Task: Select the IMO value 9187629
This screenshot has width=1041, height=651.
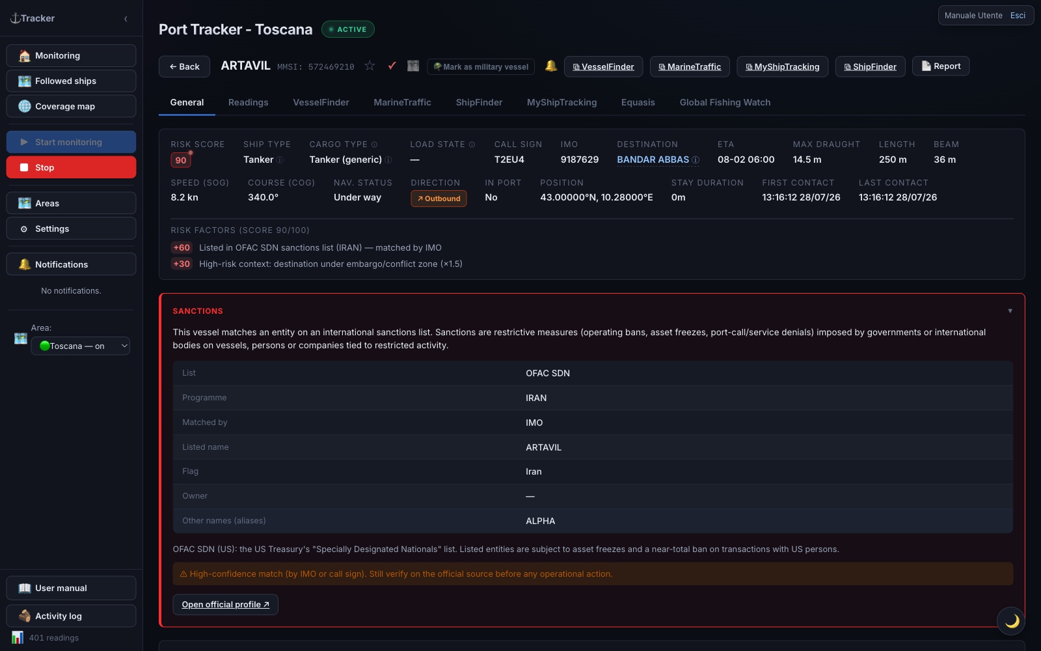Action: [x=580, y=159]
